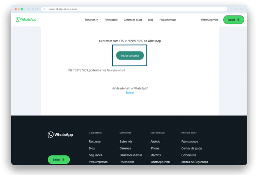Open the browser hamburger menu
The width and height of the screenshot is (257, 175).
pos(242,9)
